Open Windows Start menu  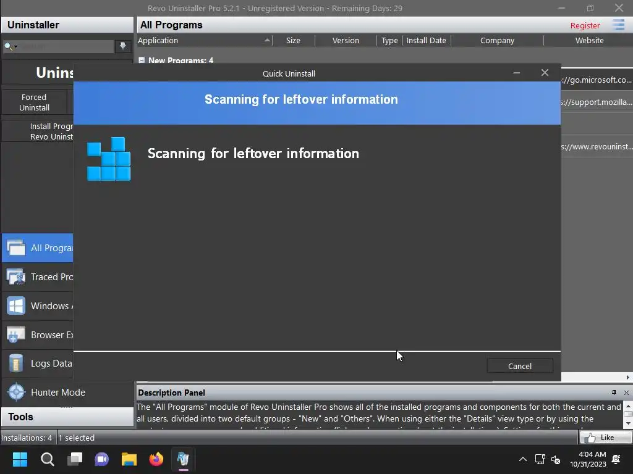pos(20,459)
